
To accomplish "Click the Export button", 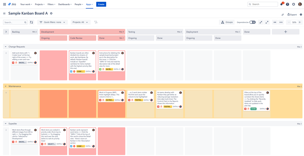I will 292,15.
